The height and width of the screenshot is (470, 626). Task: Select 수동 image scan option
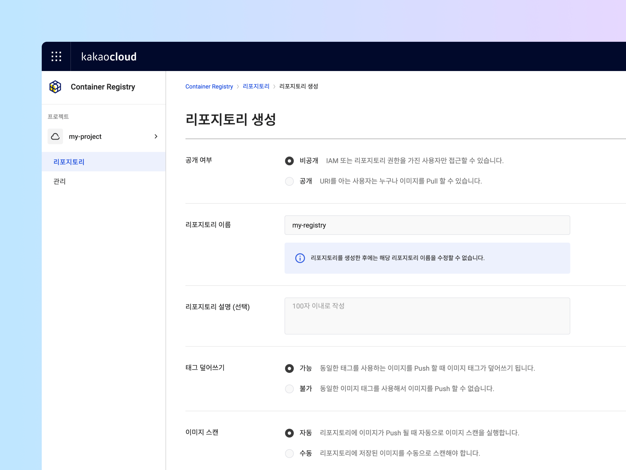(x=289, y=454)
